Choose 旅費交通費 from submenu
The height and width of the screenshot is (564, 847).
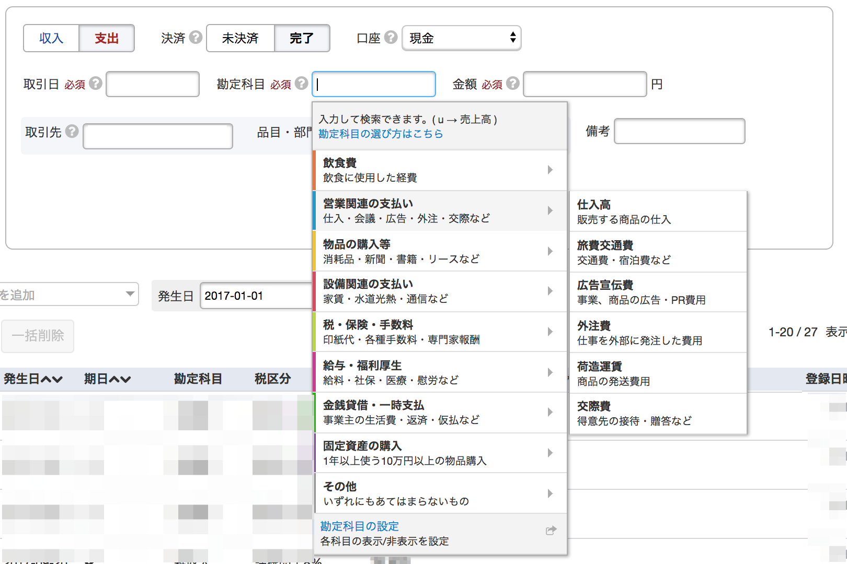click(658, 252)
